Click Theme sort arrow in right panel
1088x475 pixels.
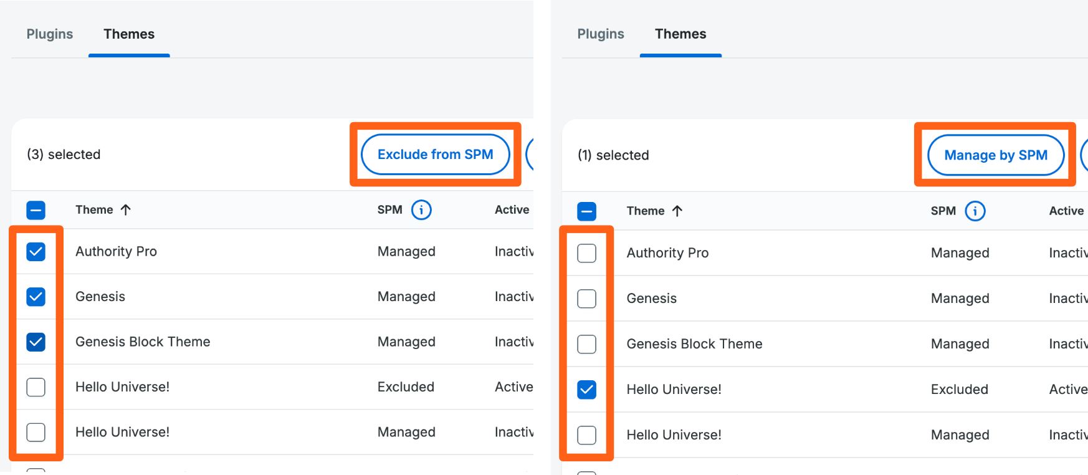[x=677, y=211]
